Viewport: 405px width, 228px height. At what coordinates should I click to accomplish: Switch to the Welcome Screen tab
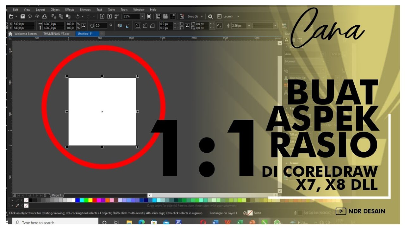[x=25, y=34]
